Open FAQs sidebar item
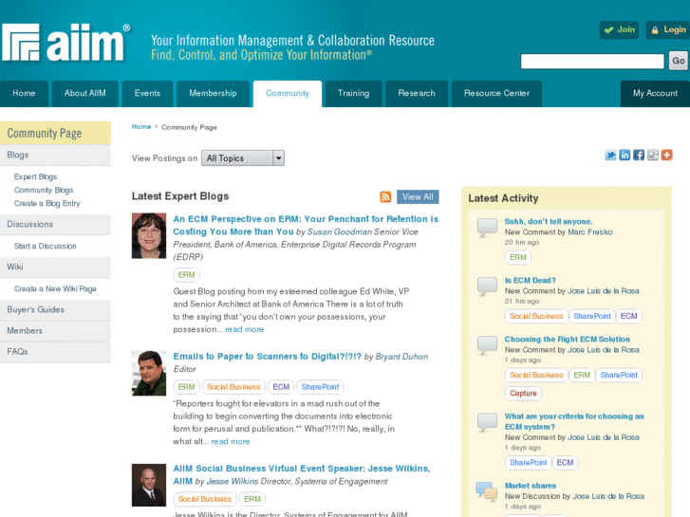The image size is (690, 517). click(x=55, y=352)
